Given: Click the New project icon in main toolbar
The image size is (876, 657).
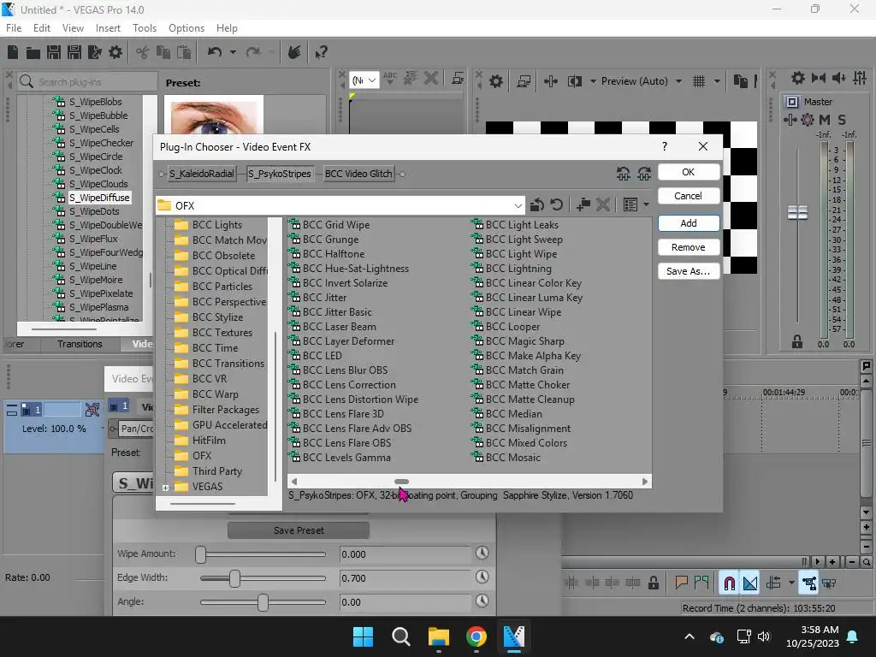Looking at the screenshot, I should (x=13, y=52).
